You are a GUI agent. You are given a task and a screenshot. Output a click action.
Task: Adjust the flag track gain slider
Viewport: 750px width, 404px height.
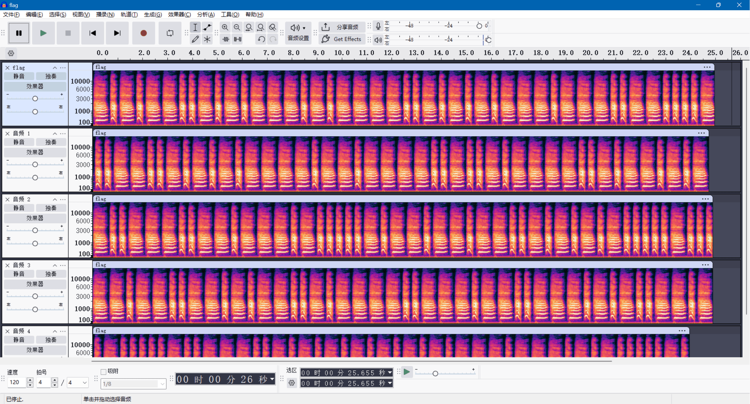[x=35, y=99]
